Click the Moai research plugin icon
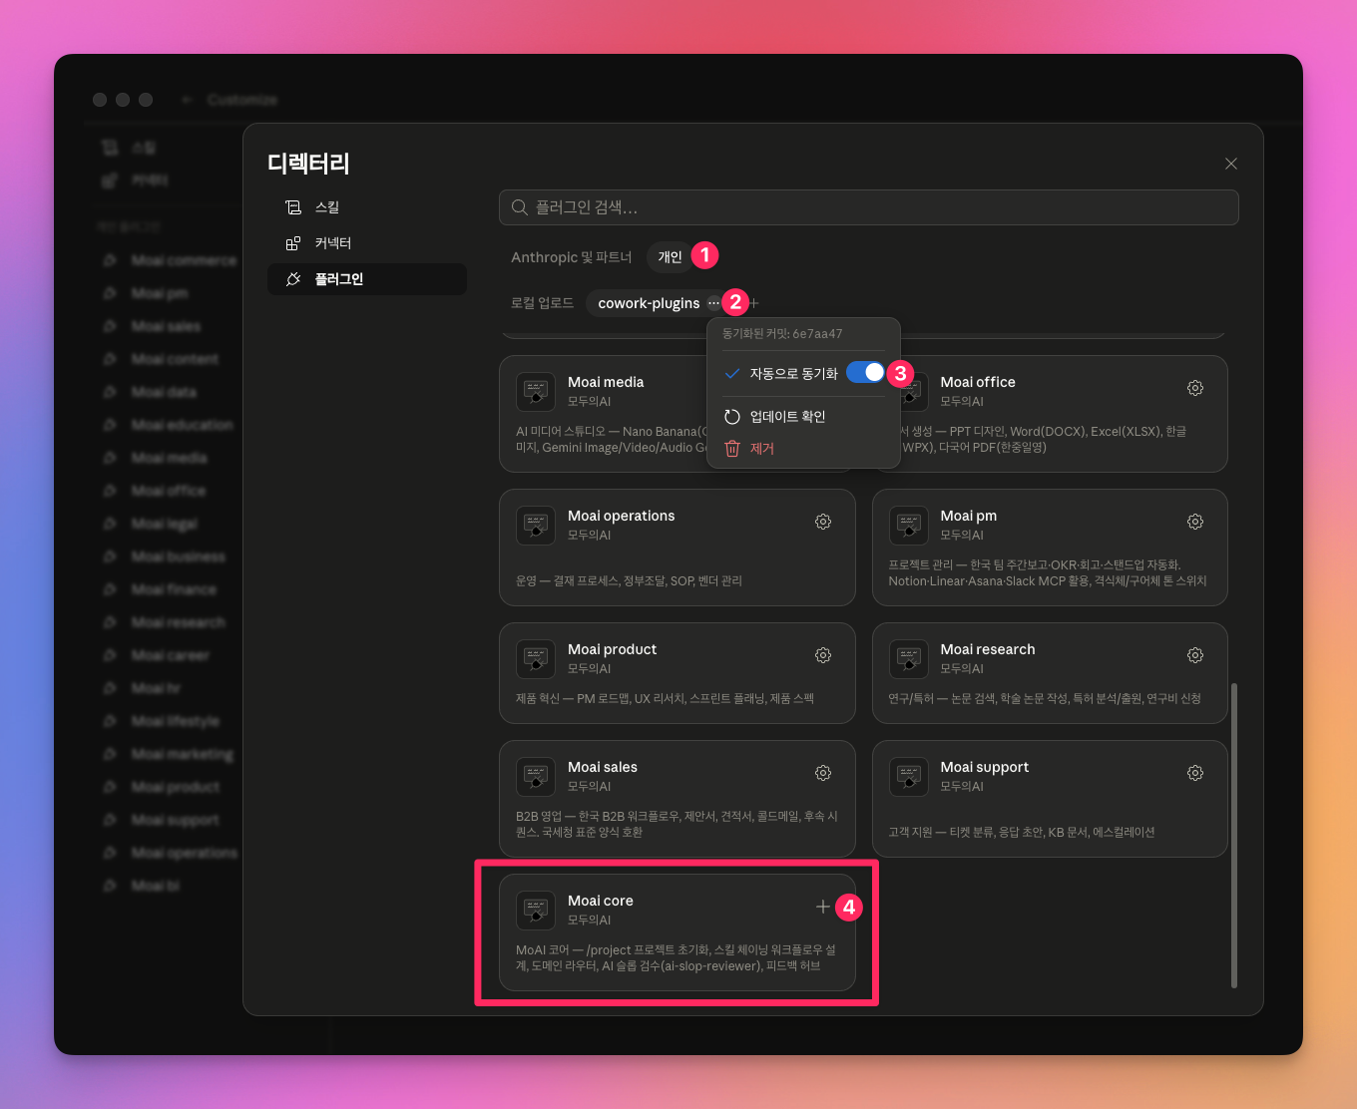The width and height of the screenshot is (1357, 1109). click(x=908, y=659)
